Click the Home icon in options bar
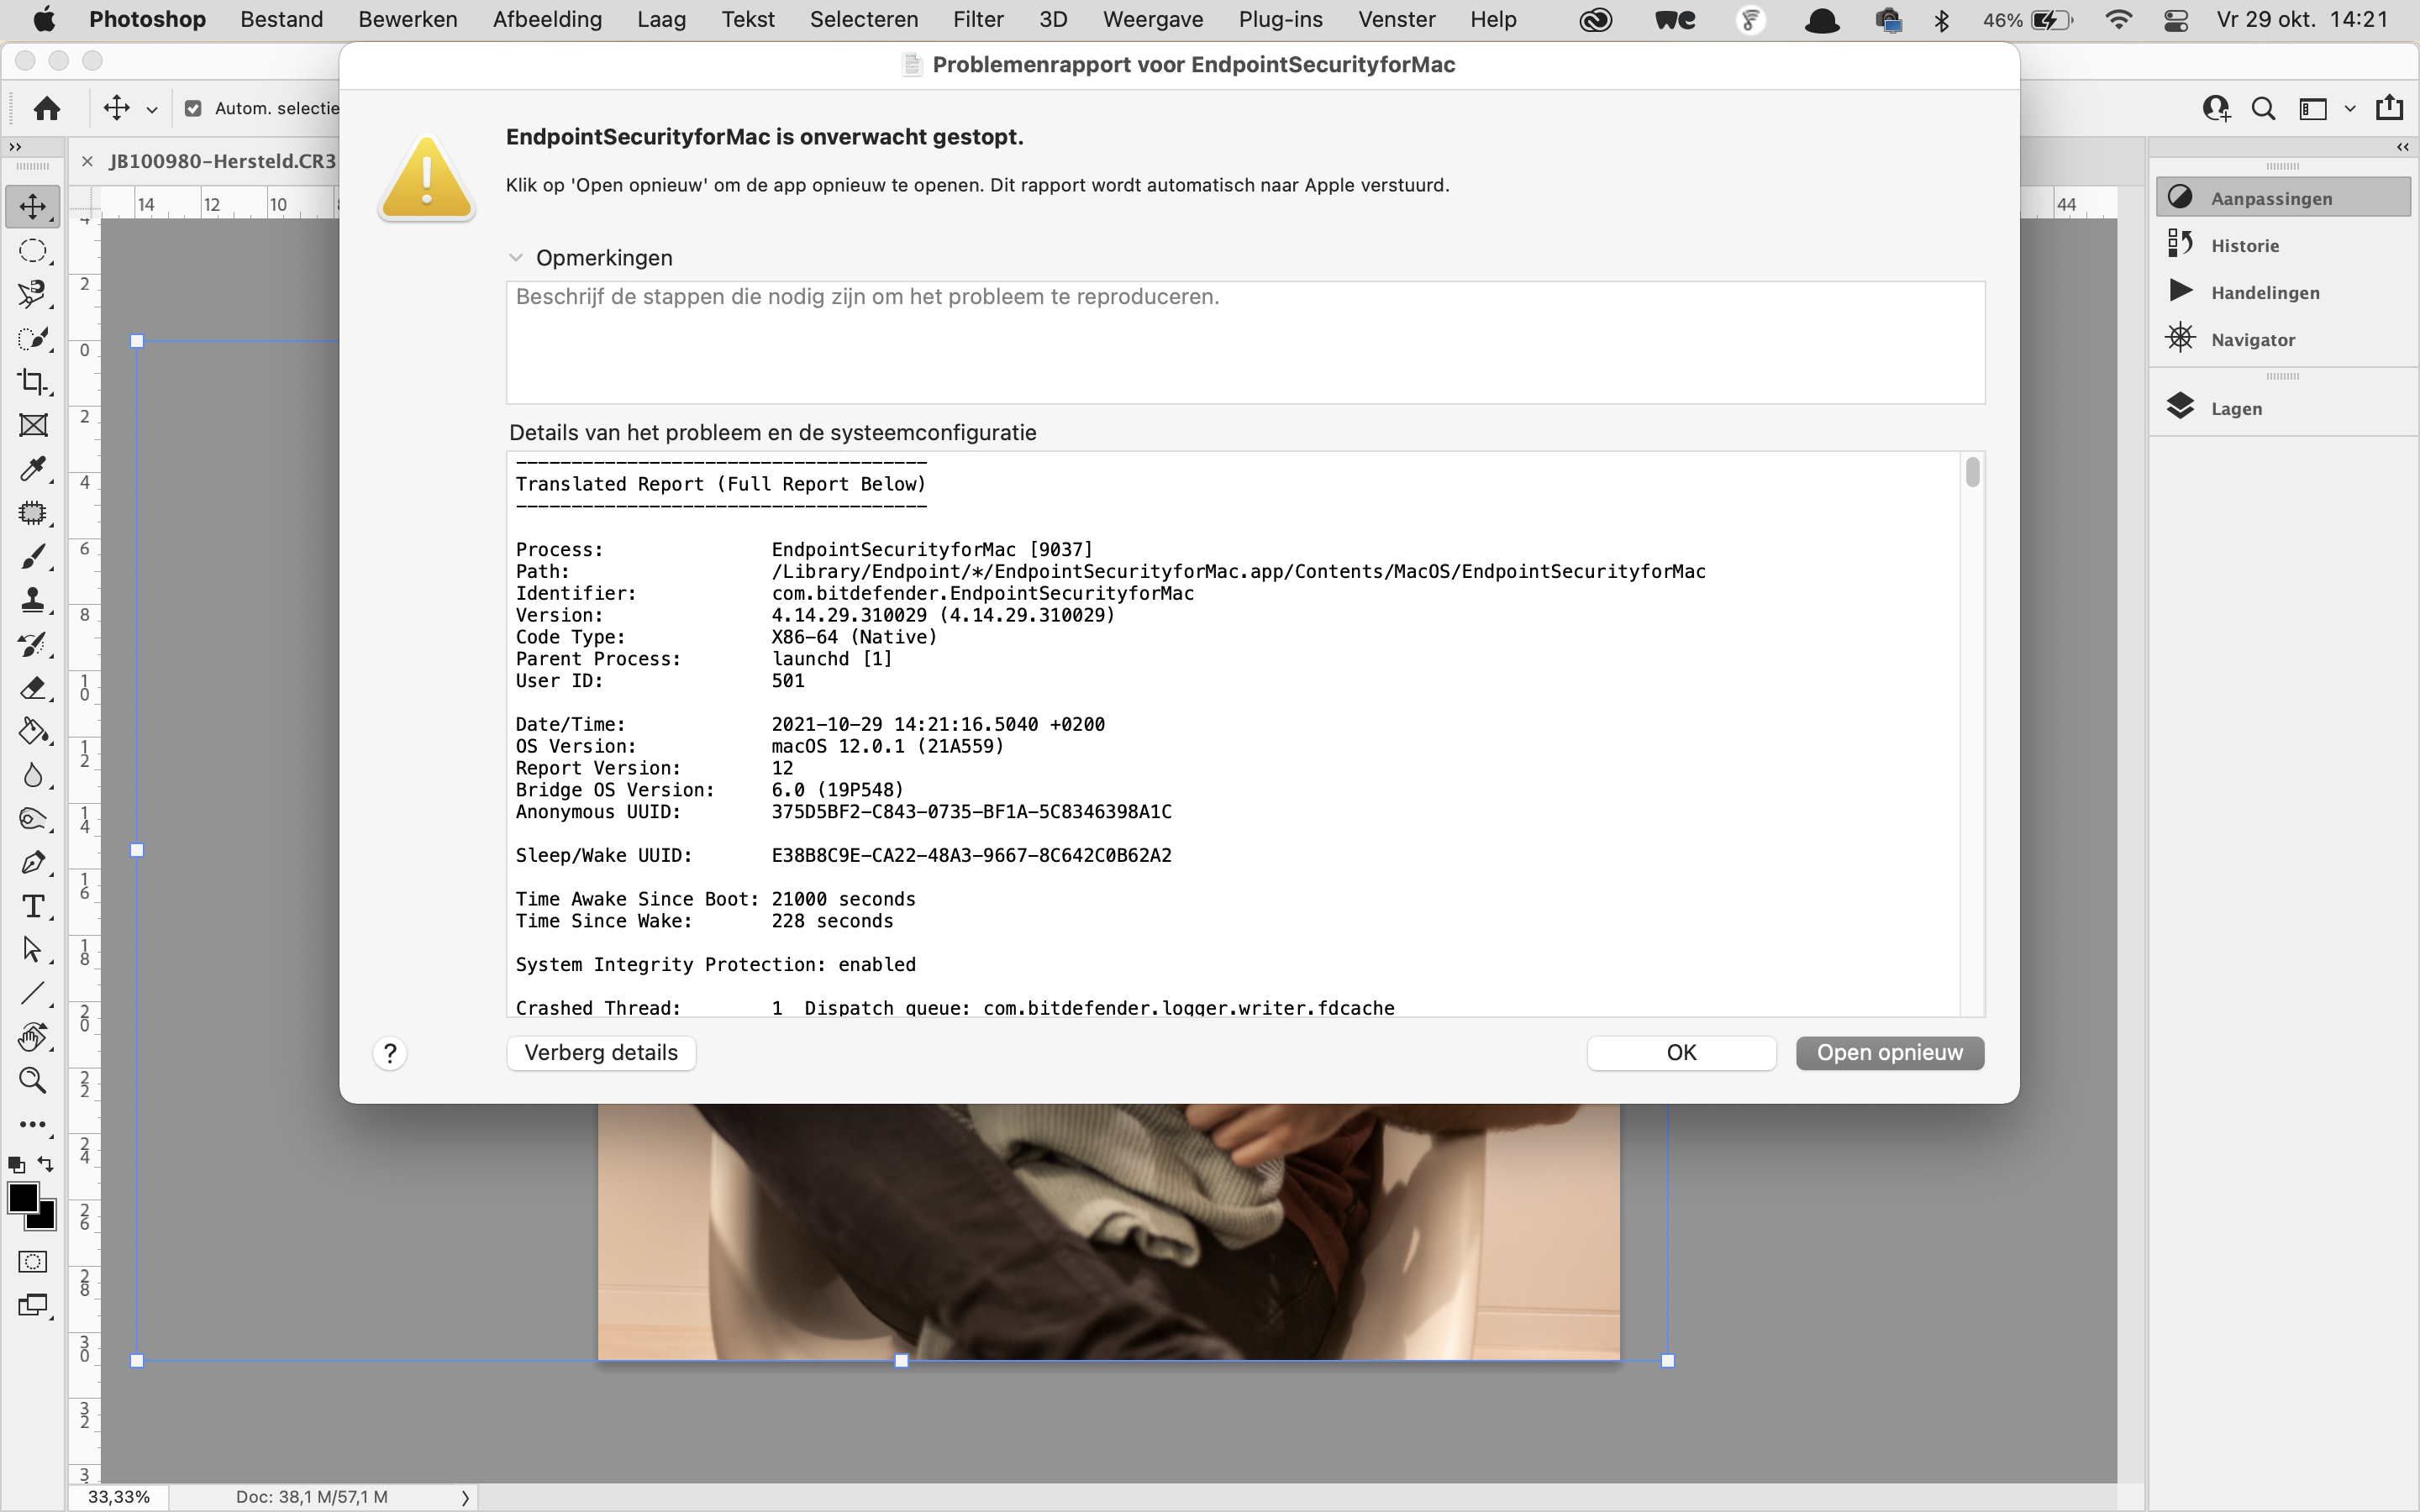The width and height of the screenshot is (2420, 1512). [47, 108]
